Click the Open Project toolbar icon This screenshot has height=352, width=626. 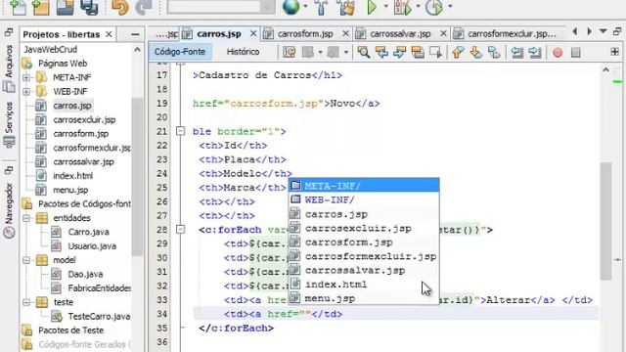coord(66,7)
